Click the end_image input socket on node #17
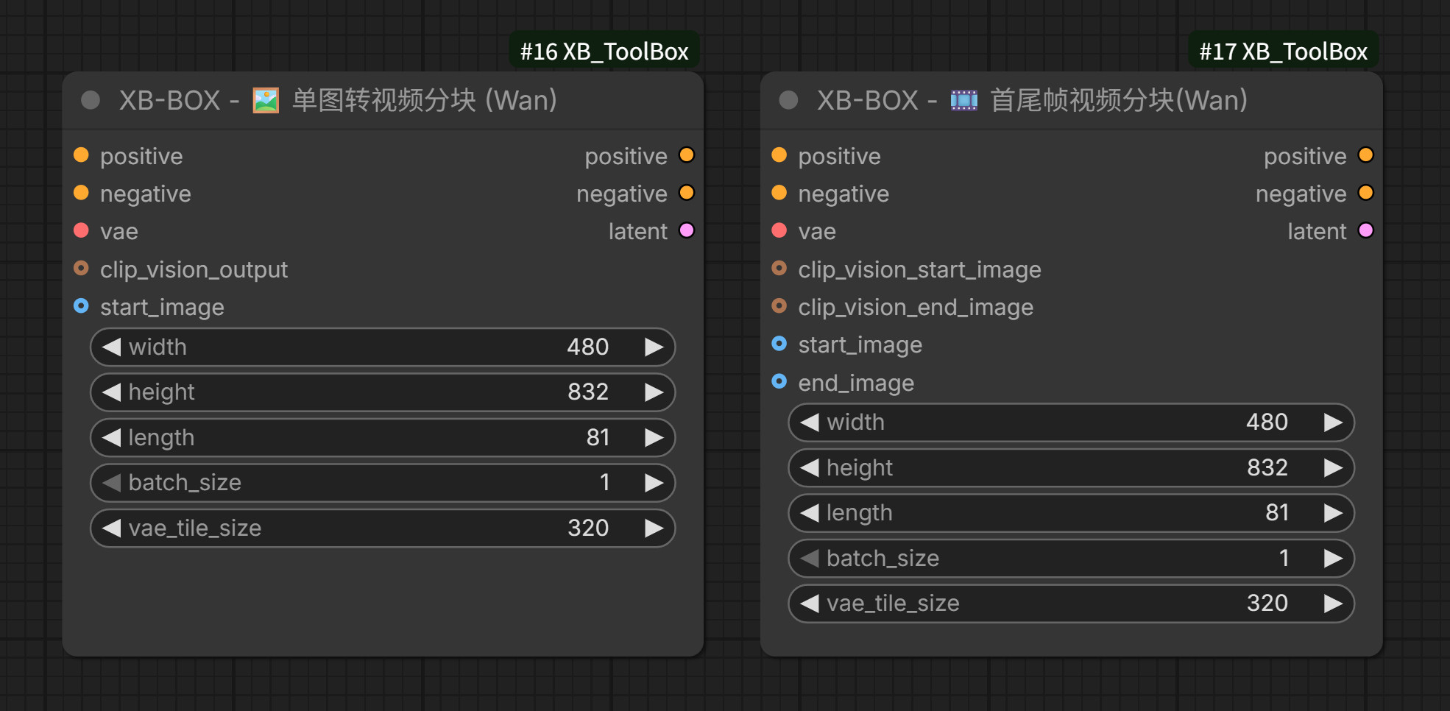This screenshot has width=1450, height=711. click(x=779, y=381)
